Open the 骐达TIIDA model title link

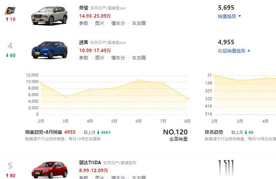(90, 162)
